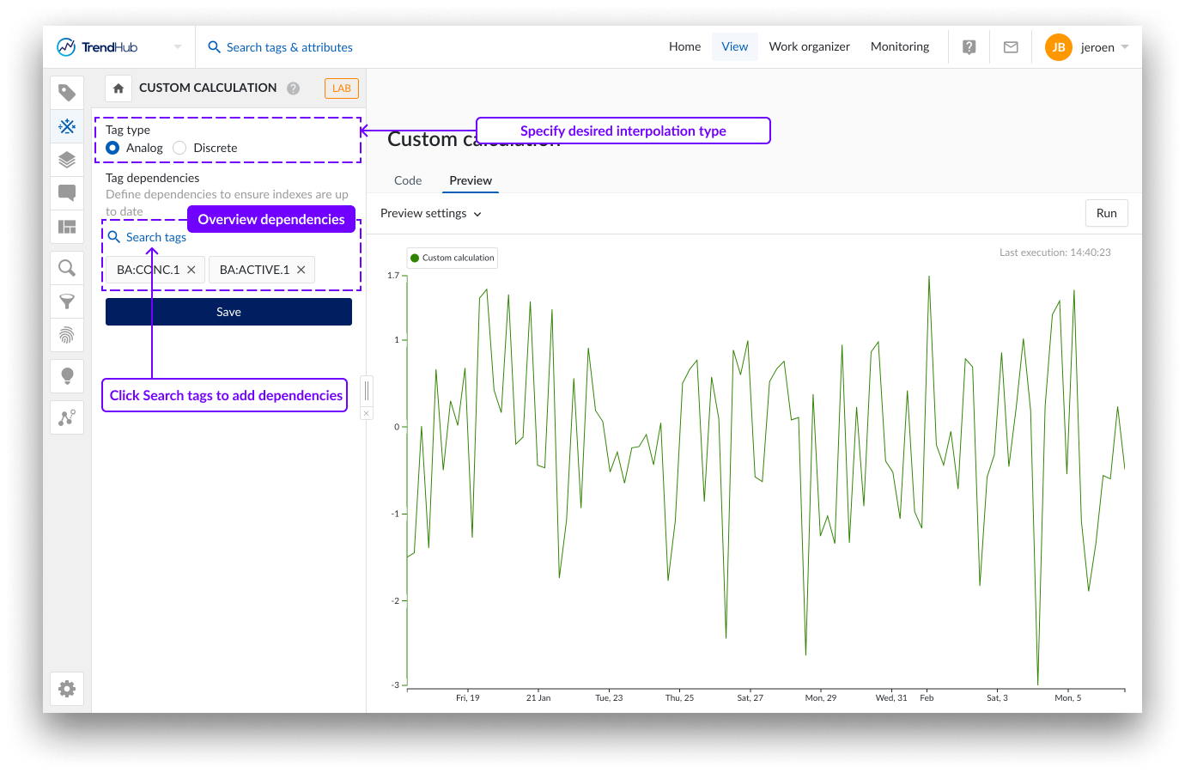Select the layers icon in the left sidebar
Image resolution: width=1185 pixels, height=773 pixels.
pos(67,160)
